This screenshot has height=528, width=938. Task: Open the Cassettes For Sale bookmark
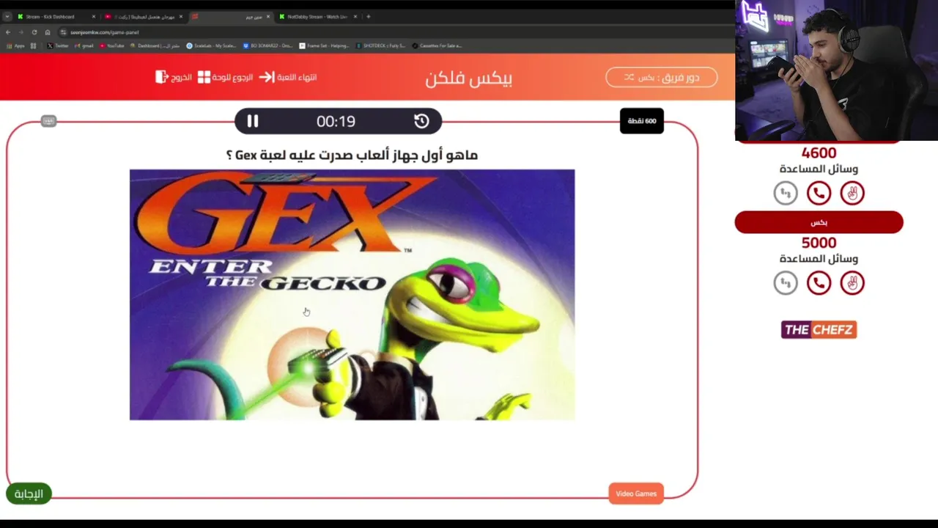pyautogui.click(x=437, y=45)
